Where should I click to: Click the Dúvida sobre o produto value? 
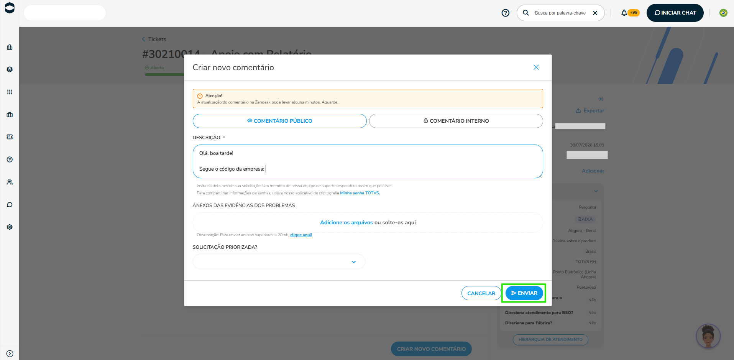pos(574,241)
